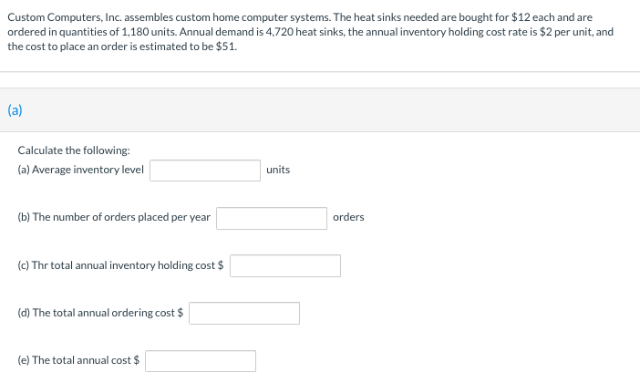
Task: Focus the orders placed per year field
Action: (271, 218)
